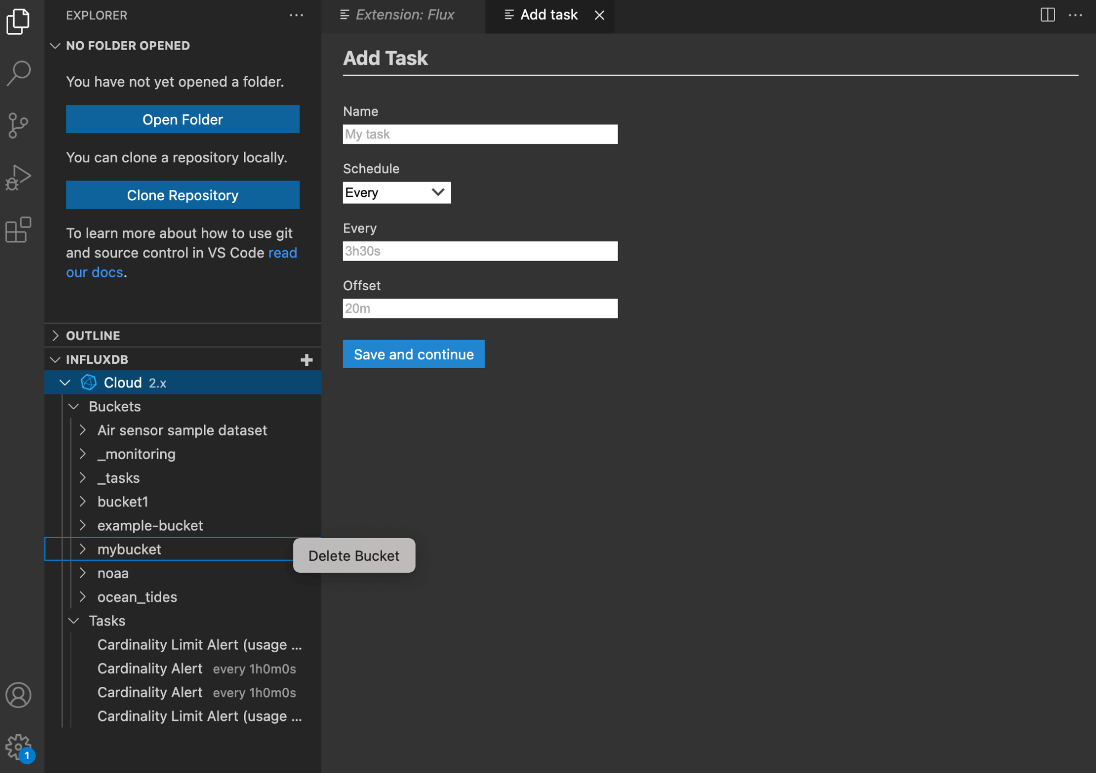Expand the Air sensor sample dataset bucket
The width and height of the screenshot is (1096, 773).
point(83,429)
